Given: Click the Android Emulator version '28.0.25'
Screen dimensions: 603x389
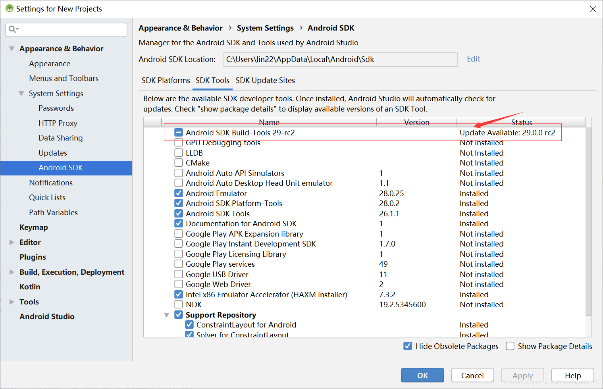Looking at the screenshot, I should click(391, 193).
